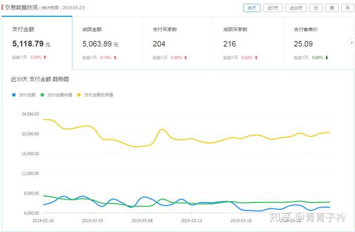Select the 近7天 time range button
This screenshot has height=232, width=355.
pyautogui.click(x=273, y=8)
